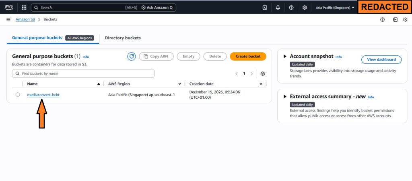Click the Create bucket button

[248, 56]
